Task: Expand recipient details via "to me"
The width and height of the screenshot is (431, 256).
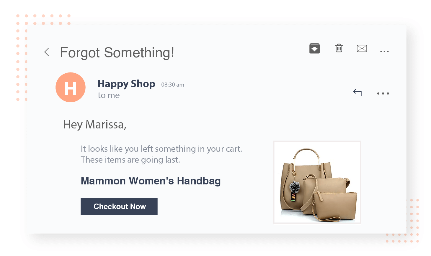Action: 109,95
